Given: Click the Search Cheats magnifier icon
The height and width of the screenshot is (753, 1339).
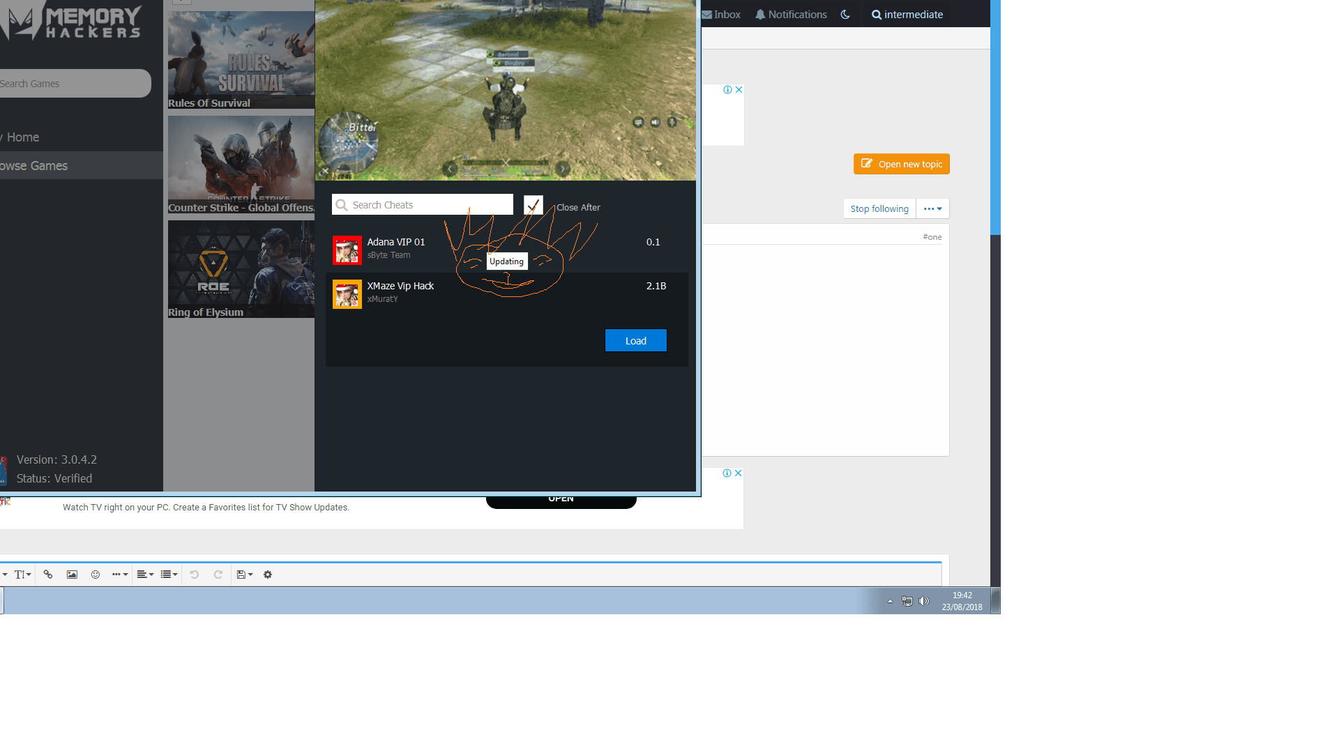Looking at the screenshot, I should pyautogui.click(x=341, y=205).
